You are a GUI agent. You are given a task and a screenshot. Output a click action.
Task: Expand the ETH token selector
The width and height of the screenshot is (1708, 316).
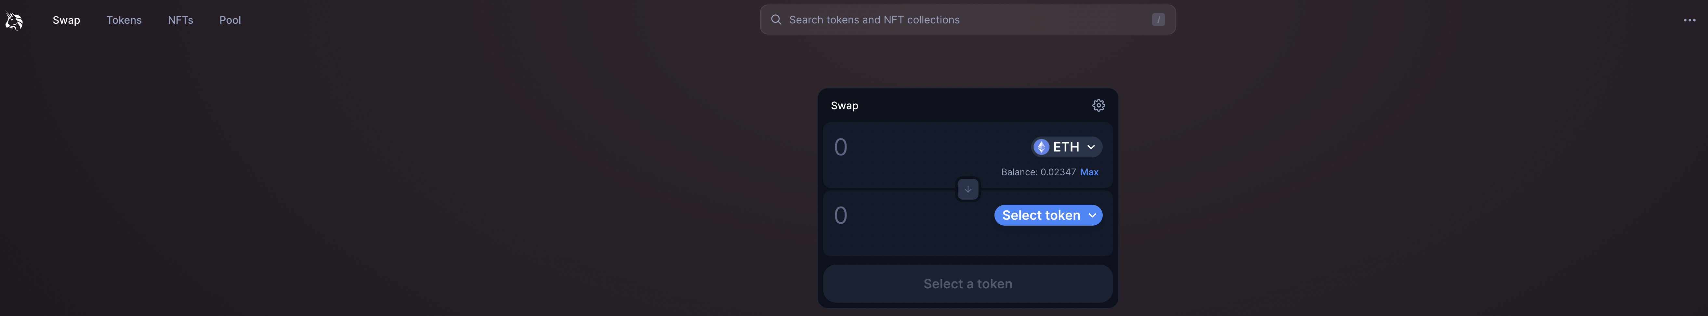(x=1066, y=147)
